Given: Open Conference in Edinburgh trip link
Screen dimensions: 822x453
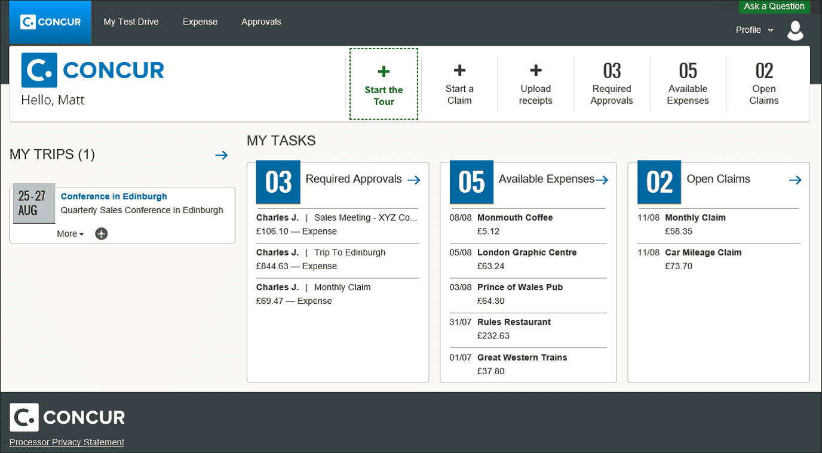Looking at the screenshot, I should pos(114,196).
